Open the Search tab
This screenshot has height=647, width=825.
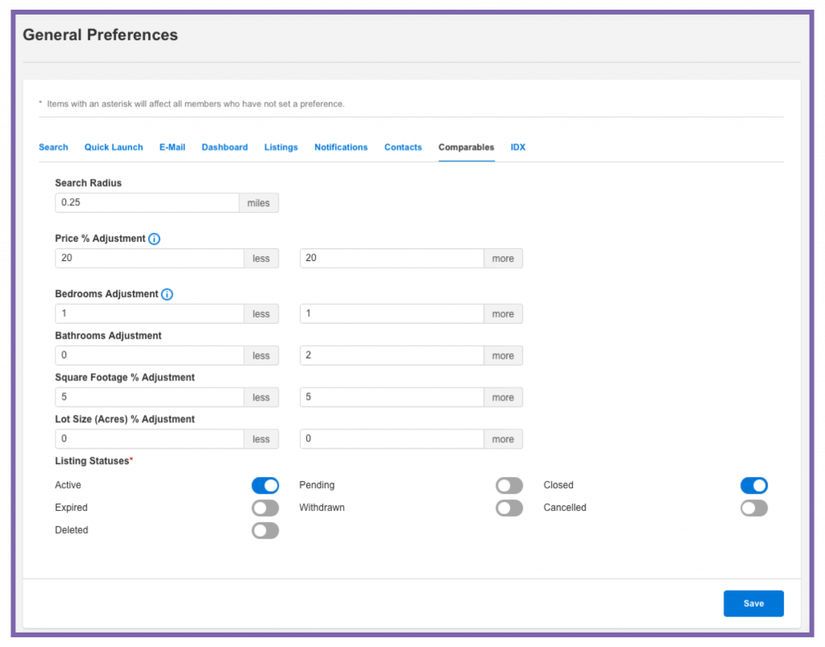53,147
